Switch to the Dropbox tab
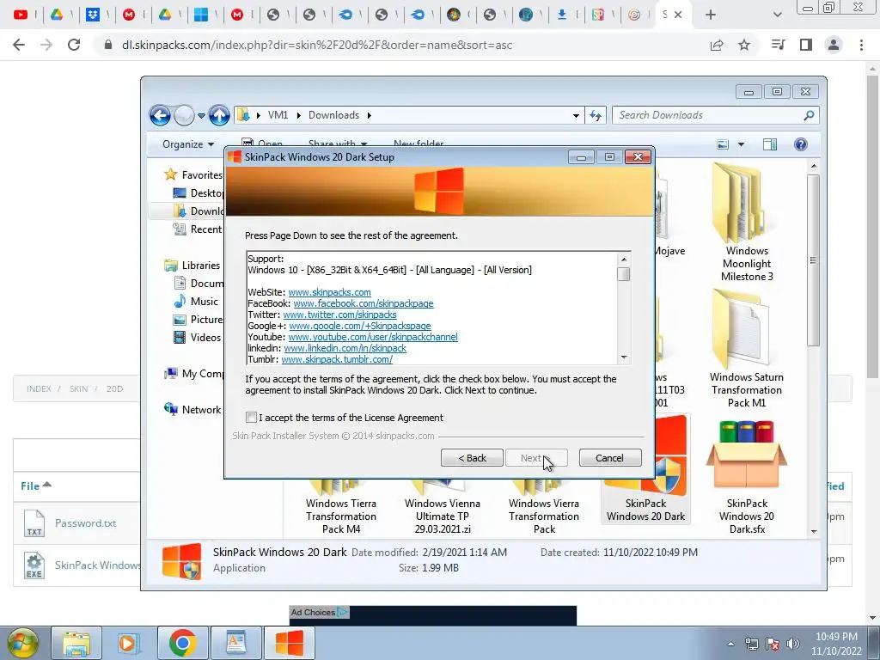 [93, 15]
